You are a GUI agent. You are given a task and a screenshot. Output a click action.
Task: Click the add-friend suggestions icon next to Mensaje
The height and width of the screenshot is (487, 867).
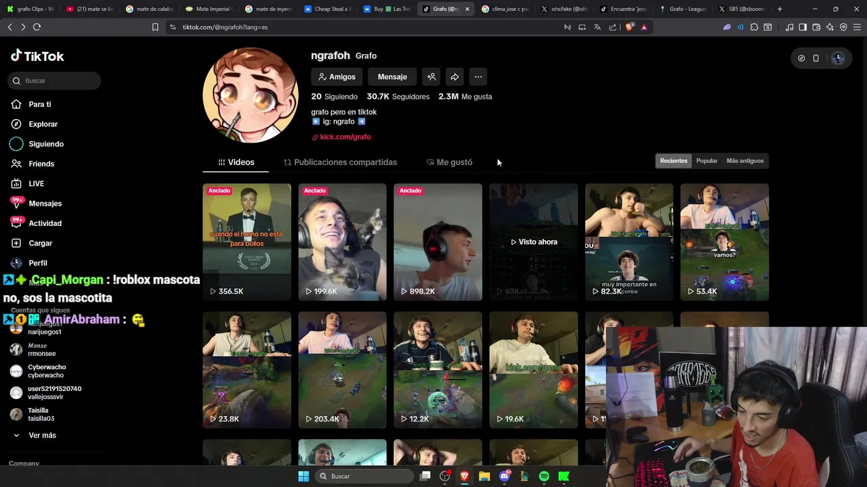pyautogui.click(x=431, y=76)
